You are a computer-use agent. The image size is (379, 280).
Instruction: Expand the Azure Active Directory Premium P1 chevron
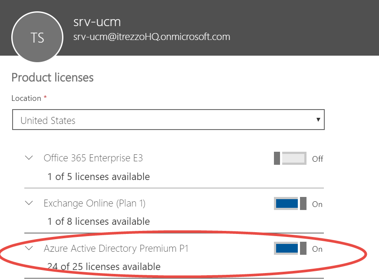point(29,248)
